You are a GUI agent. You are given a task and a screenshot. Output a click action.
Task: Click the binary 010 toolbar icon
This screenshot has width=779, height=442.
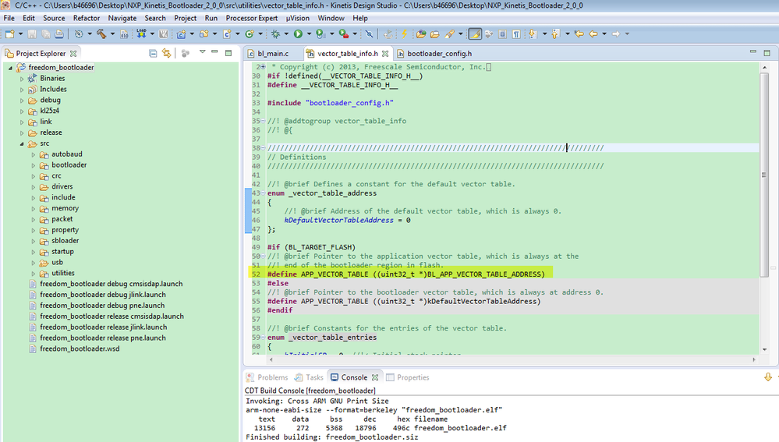pyautogui.click(x=124, y=34)
